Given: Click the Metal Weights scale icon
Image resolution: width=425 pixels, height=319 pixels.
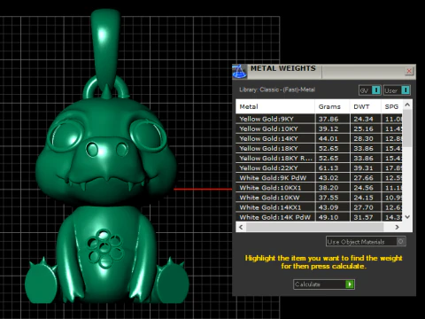Looking at the screenshot, I should coord(239,72).
